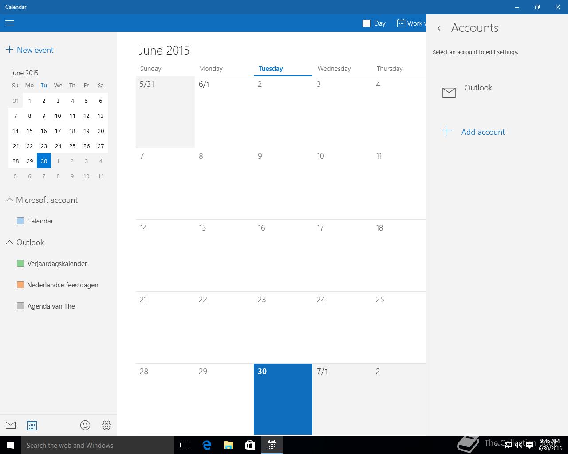Select today, 30, in the mini calendar
The height and width of the screenshot is (454, 568).
44,161
